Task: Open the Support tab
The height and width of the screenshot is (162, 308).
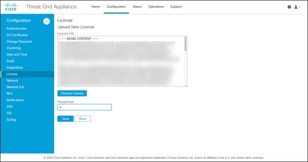Action: pos(176,7)
